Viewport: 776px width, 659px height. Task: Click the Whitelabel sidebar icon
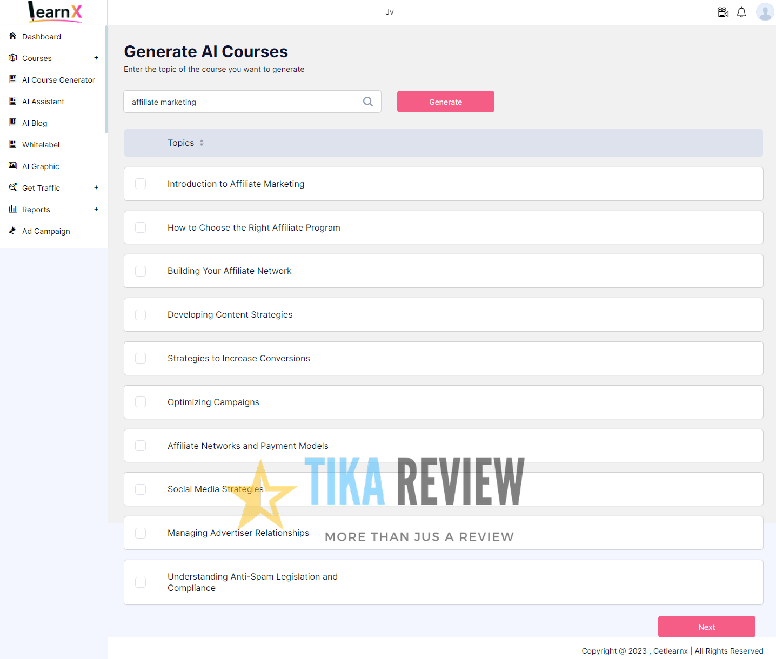(12, 144)
